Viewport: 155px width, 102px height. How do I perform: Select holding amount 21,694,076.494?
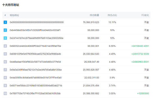(91, 85)
